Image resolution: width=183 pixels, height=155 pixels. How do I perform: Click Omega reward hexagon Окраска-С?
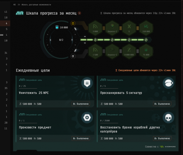112,28
